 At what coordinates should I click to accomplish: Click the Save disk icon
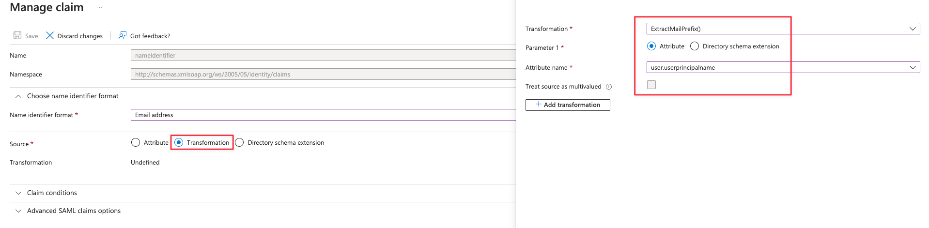[x=17, y=36]
